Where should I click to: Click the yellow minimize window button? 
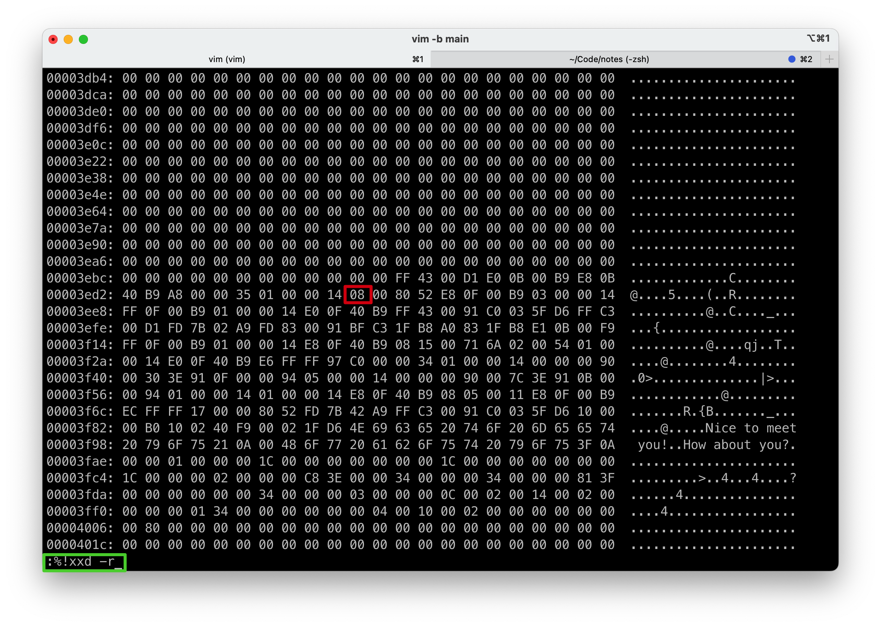tap(68, 39)
